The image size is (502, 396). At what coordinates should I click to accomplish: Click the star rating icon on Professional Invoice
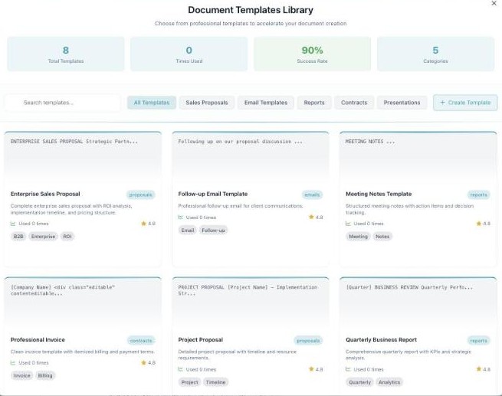[143, 362]
